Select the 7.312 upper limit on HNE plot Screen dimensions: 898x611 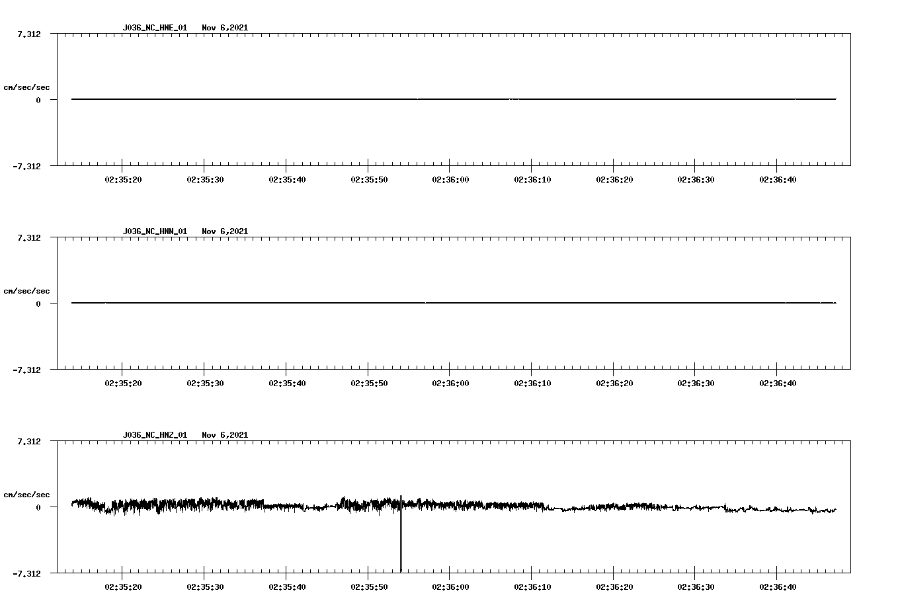(28, 34)
